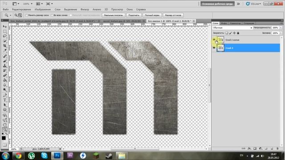Click the 'Размер оттиска' button

pyautogui.click(x=173, y=15)
